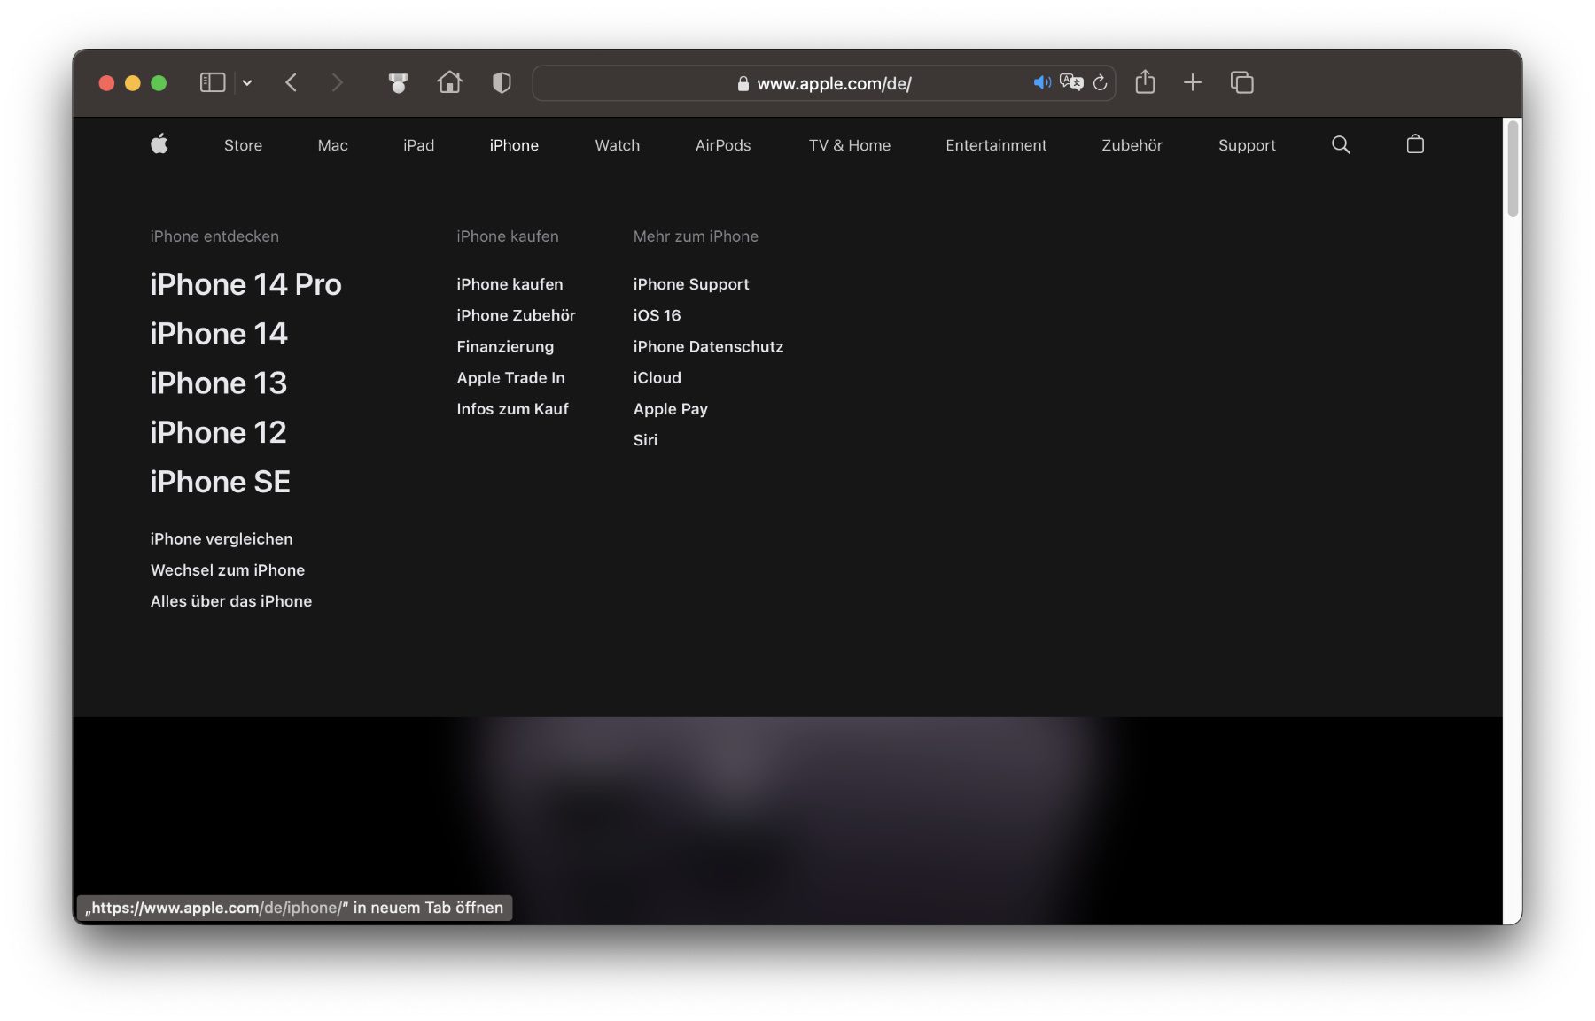Click the green full-screen button
Viewport: 1595px width, 1021px height.
159,83
